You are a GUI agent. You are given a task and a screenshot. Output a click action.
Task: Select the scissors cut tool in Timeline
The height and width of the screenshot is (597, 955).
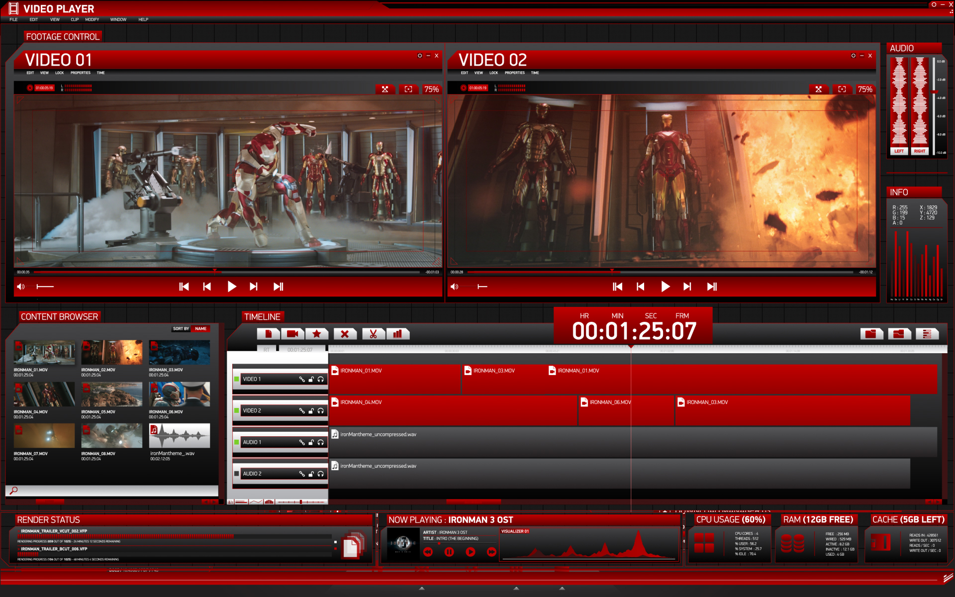[x=373, y=334]
